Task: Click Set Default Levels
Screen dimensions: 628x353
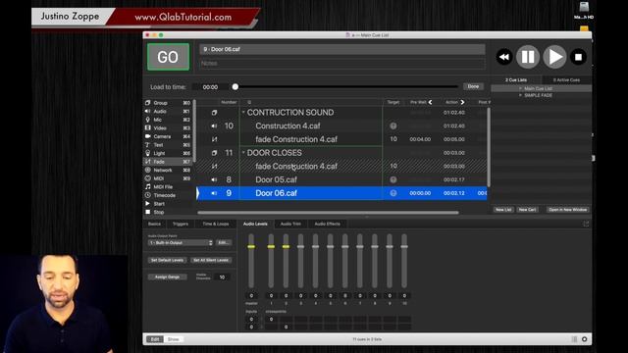Action: 167,260
